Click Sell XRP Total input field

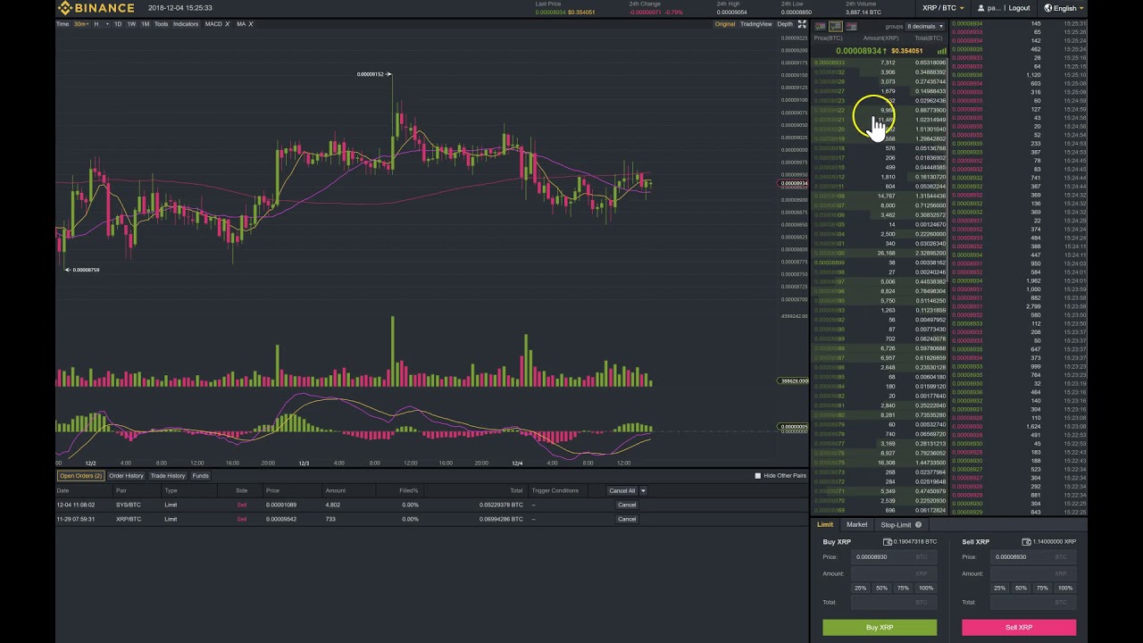pyautogui.click(x=1033, y=602)
